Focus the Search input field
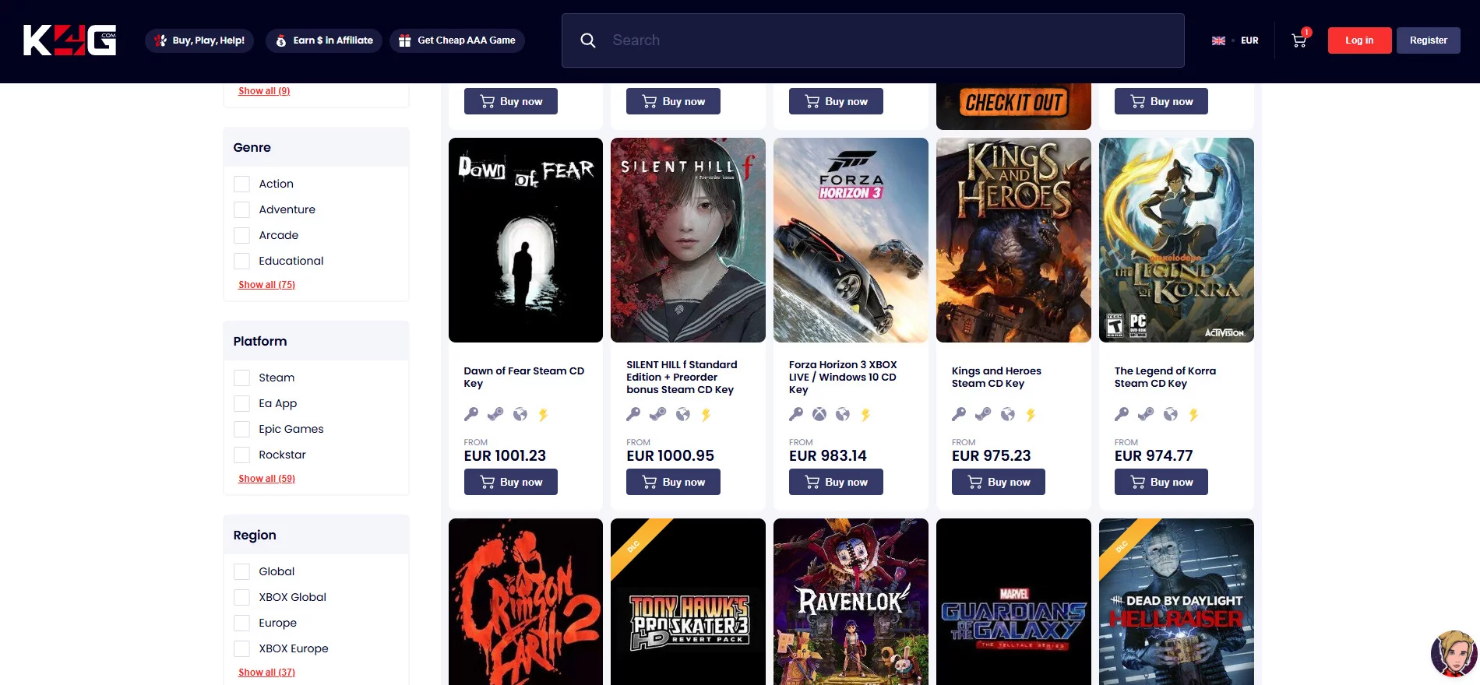1480x685 pixels. pyautogui.click(x=873, y=40)
